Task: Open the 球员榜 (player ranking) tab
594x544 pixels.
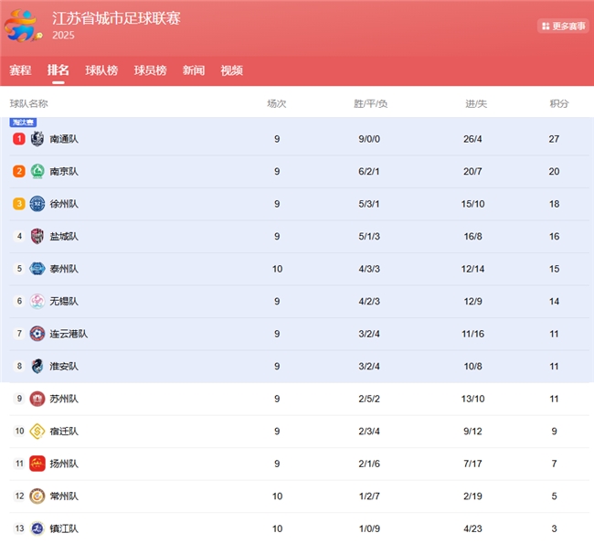Action: [x=150, y=70]
